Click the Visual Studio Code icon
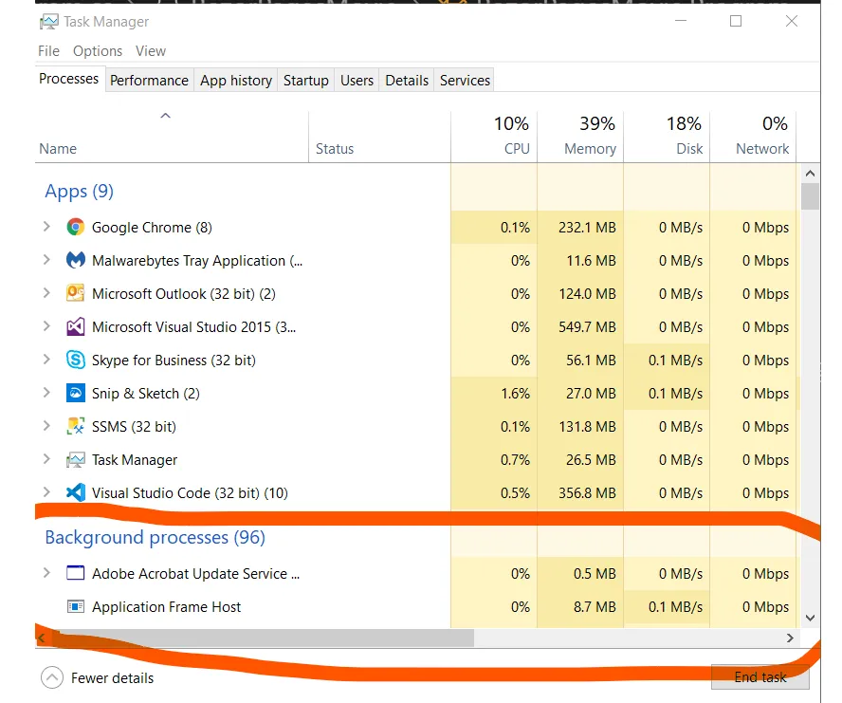The image size is (842, 703). (x=75, y=492)
